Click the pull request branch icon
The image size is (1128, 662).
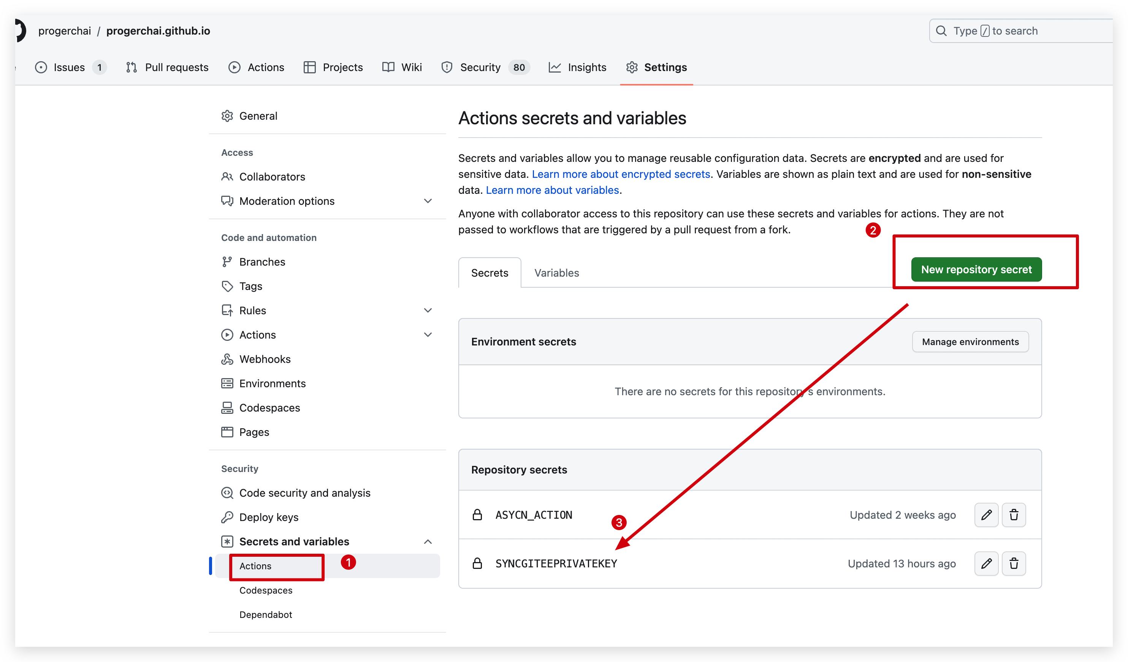[131, 68]
